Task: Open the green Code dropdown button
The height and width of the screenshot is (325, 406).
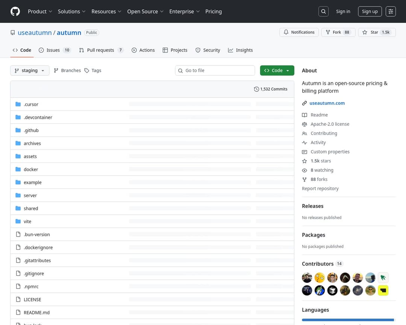Action: (277, 70)
